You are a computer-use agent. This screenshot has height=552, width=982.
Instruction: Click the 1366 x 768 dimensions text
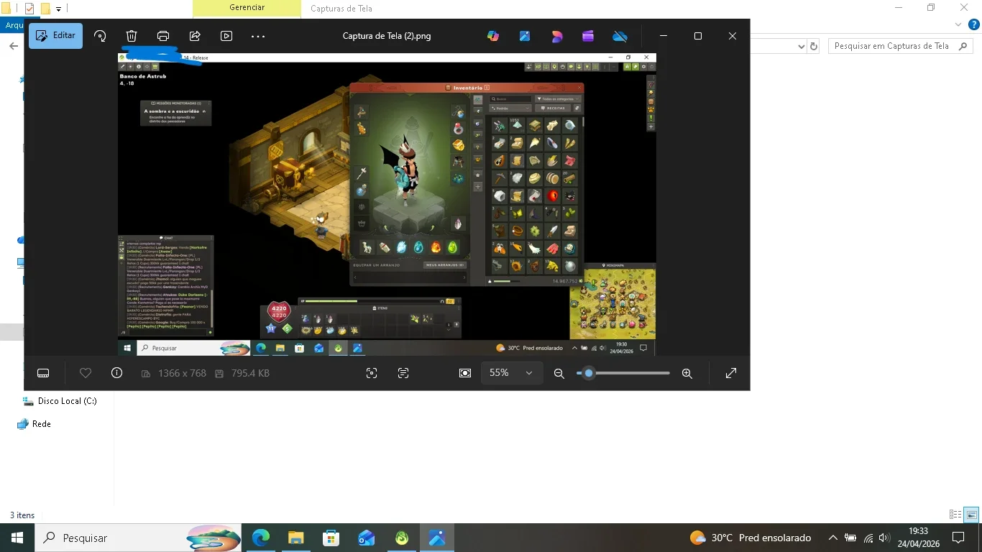182,373
